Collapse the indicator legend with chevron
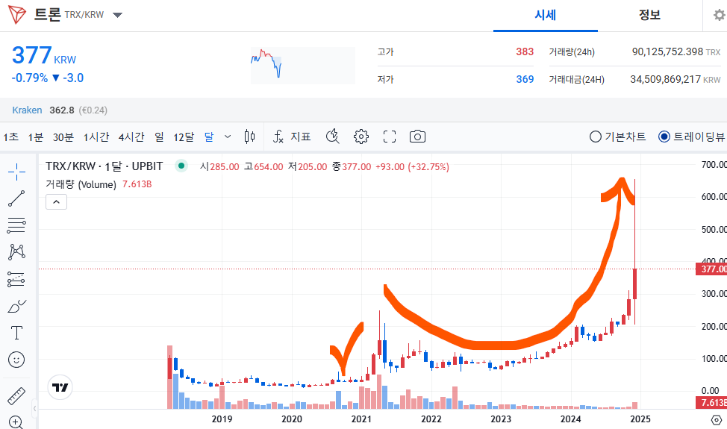 click(56, 202)
